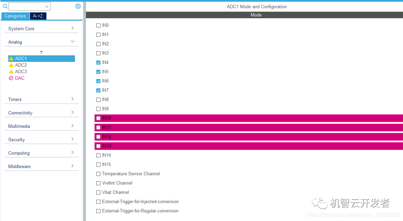Enable the IN3 checkbox
This screenshot has width=403, height=221.
pos(98,53)
